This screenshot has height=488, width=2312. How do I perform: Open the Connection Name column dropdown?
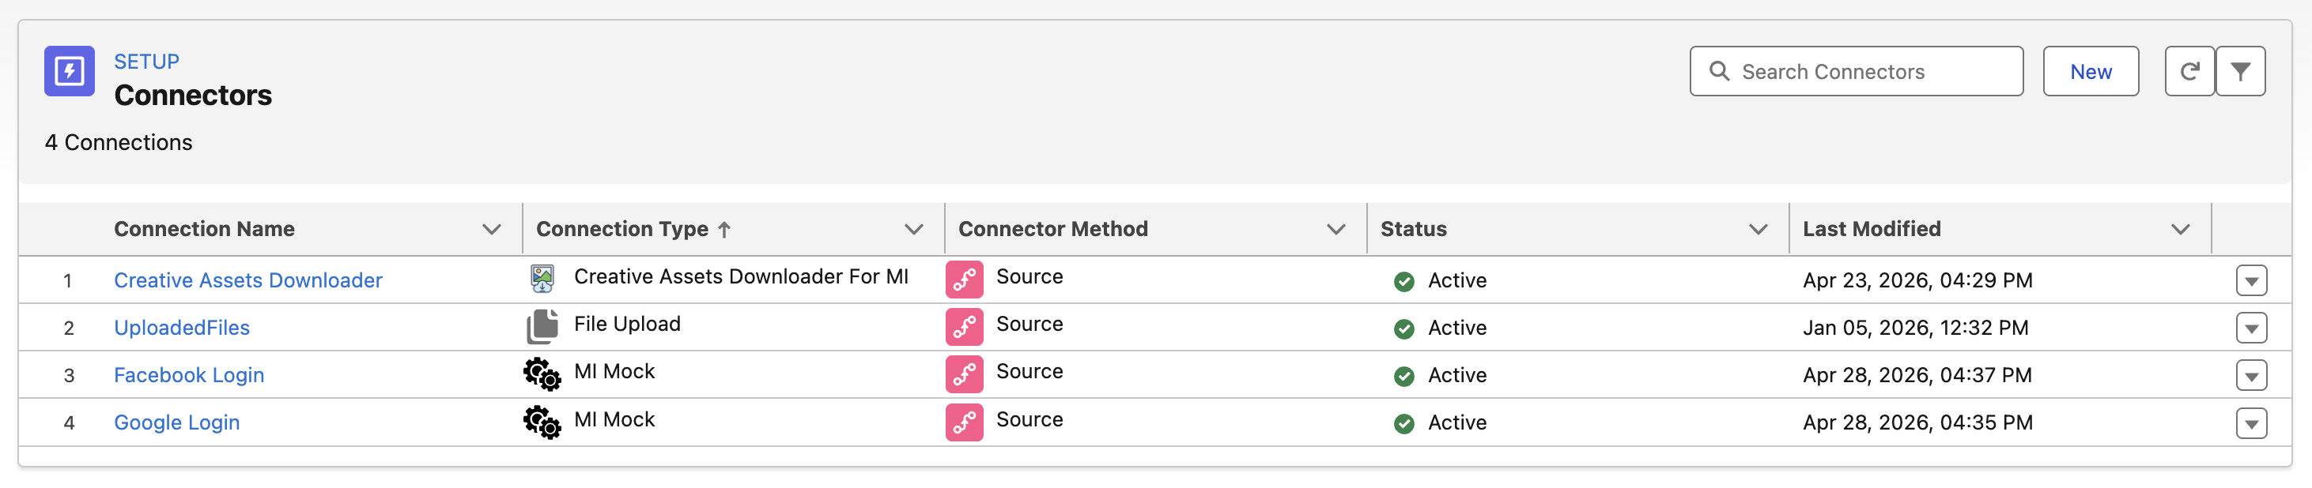point(490,230)
